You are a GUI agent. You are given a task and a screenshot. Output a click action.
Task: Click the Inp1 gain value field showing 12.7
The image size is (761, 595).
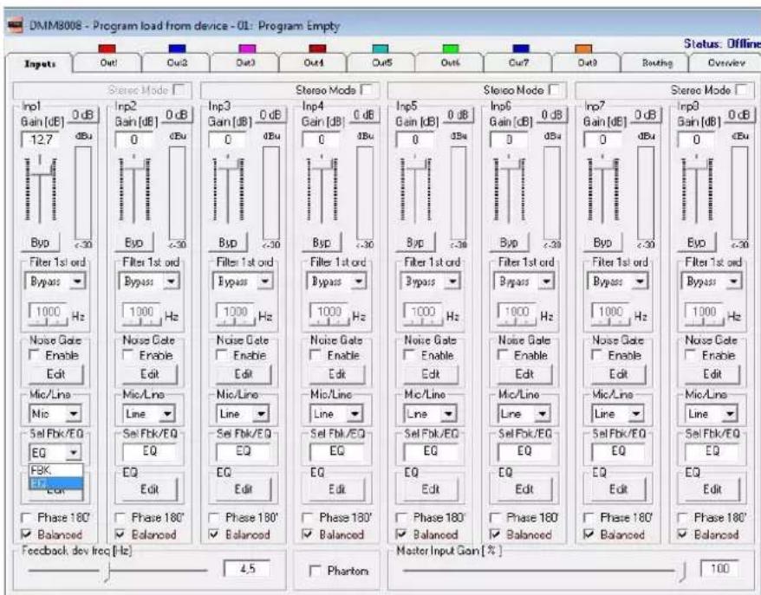[40, 139]
